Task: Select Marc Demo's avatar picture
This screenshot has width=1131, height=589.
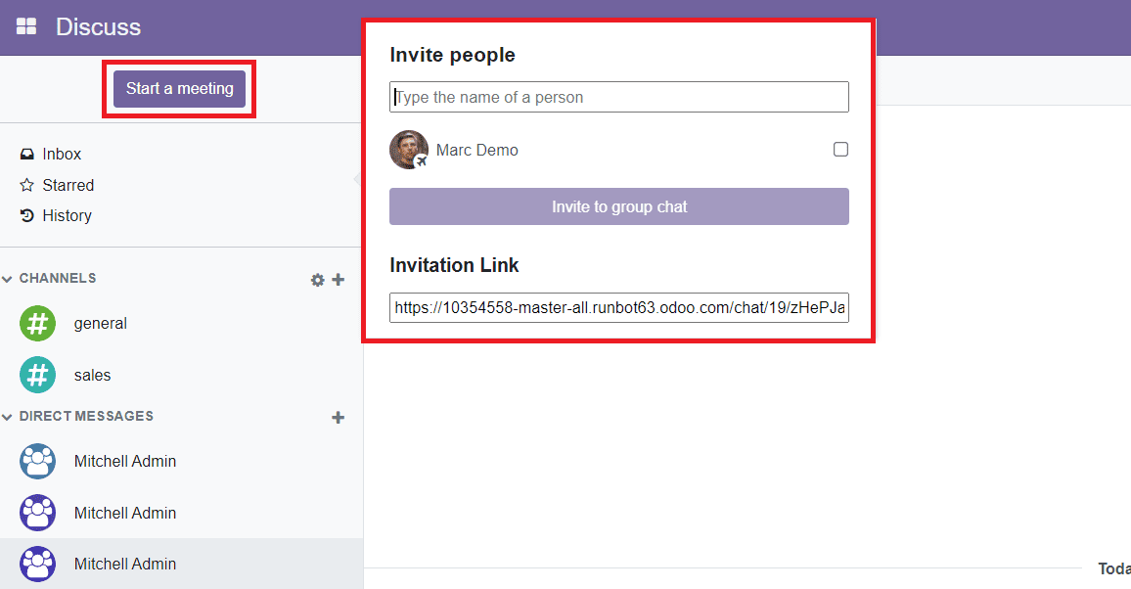Action: [x=408, y=149]
